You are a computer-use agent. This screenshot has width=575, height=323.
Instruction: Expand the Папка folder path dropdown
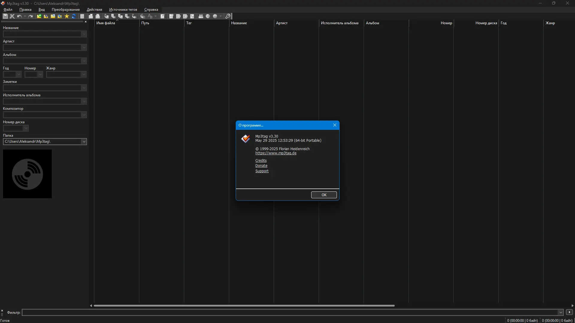(x=84, y=141)
